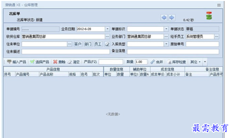The image size is (231, 138).
Task: Browse 经手员工 with ellipsis button
Action: [216, 37]
